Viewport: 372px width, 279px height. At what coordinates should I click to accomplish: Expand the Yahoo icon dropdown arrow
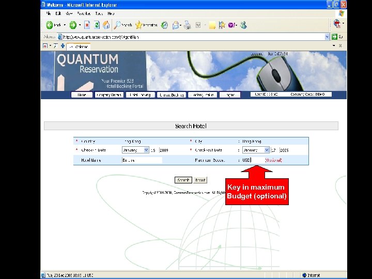[236, 25]
